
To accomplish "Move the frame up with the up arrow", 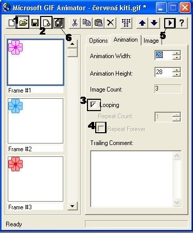I will click(x=142, y=23).
